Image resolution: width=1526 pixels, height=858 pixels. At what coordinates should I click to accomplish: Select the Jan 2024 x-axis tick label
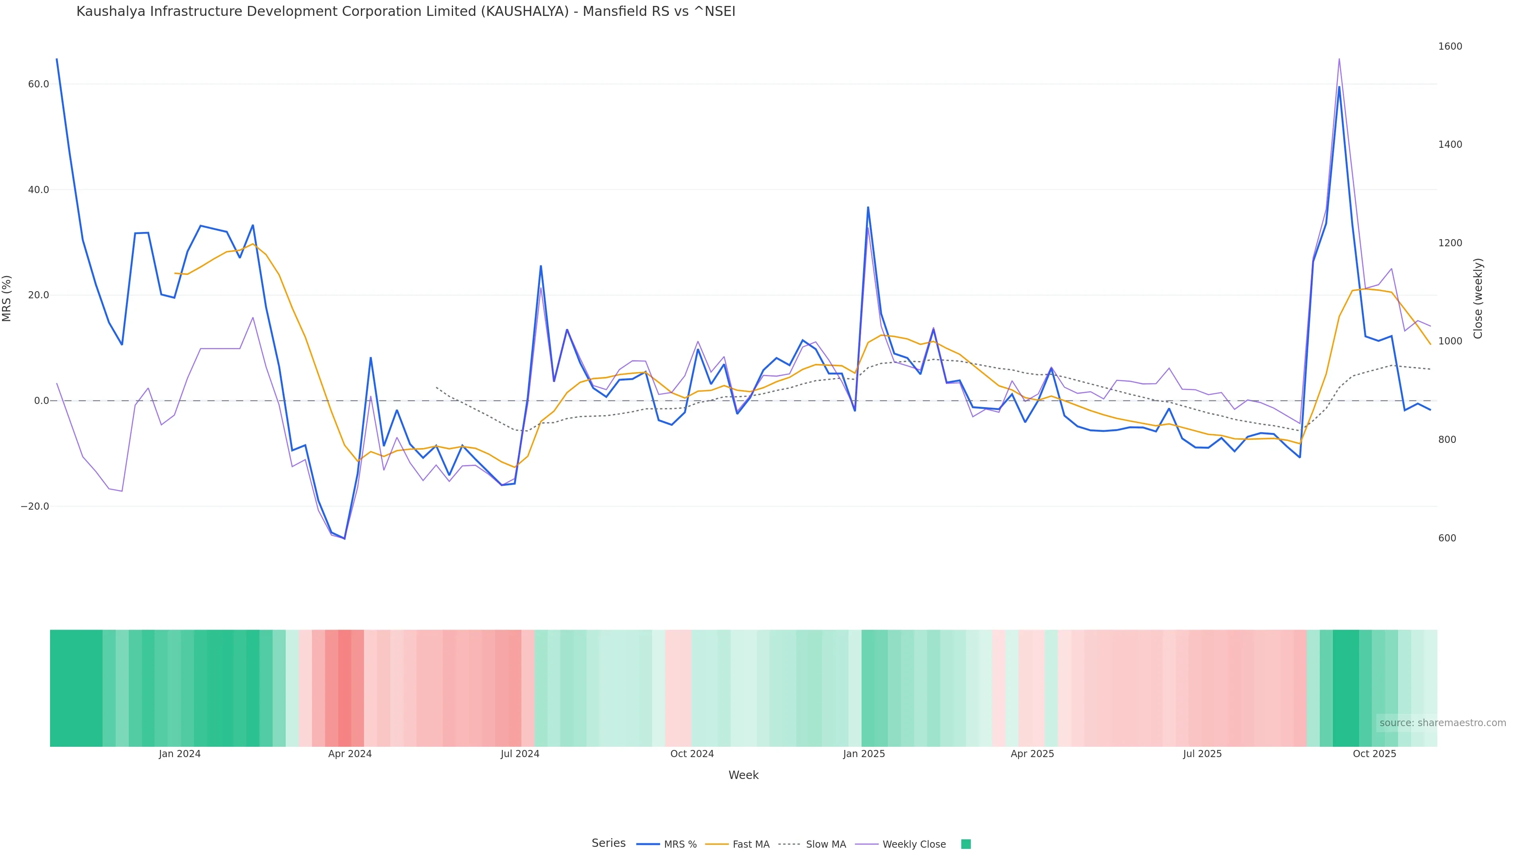(180, 754)
